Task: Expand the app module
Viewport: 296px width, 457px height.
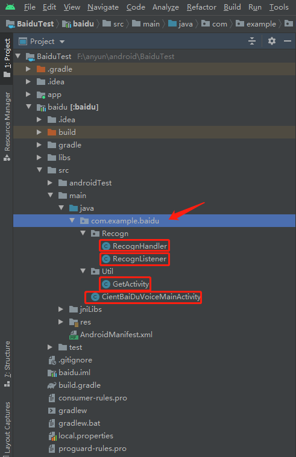Action: pyautogui.click(x=28, y=94)
